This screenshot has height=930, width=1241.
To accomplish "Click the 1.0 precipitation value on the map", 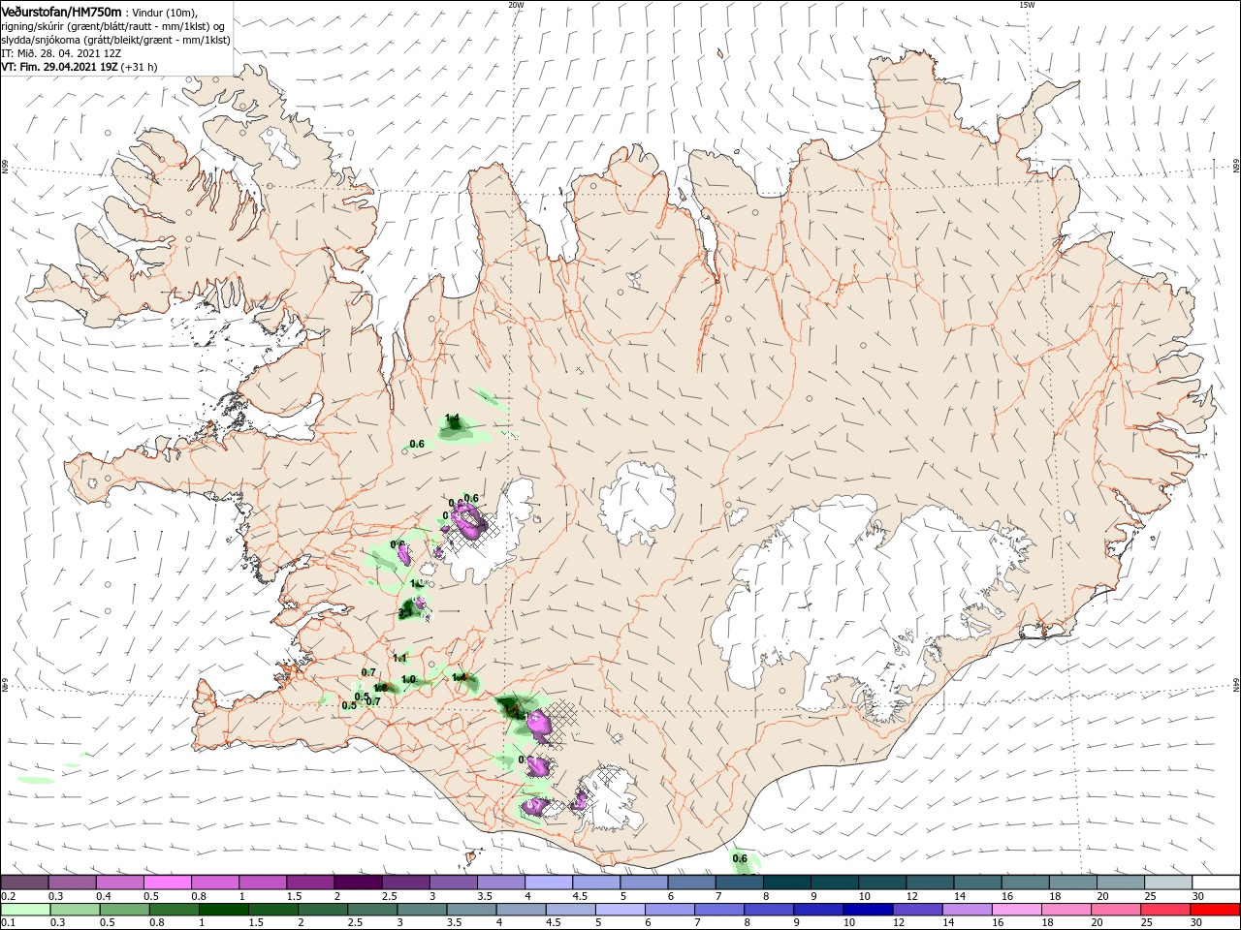I will tap(408, 679).
